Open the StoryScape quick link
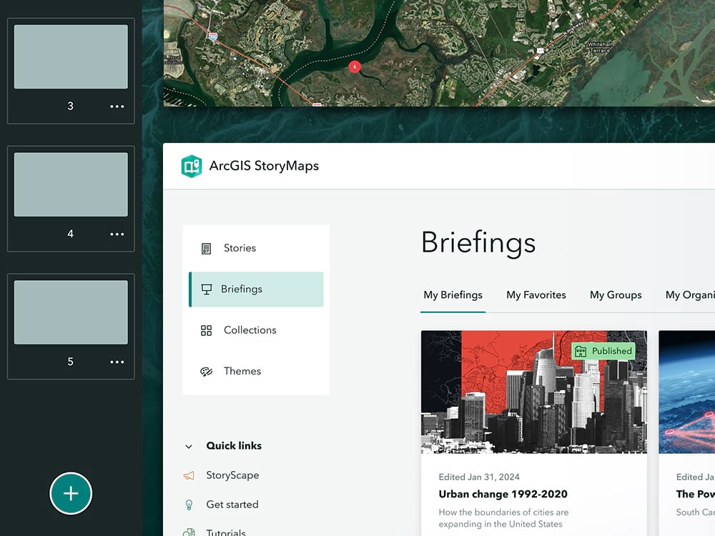Image resolution: width=715 pixels, height=536 pixels. point(232,475)
